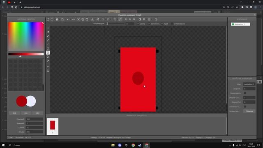Click the export file icon beside save
This screenshot has width=263, height=148.
(62, 19)
